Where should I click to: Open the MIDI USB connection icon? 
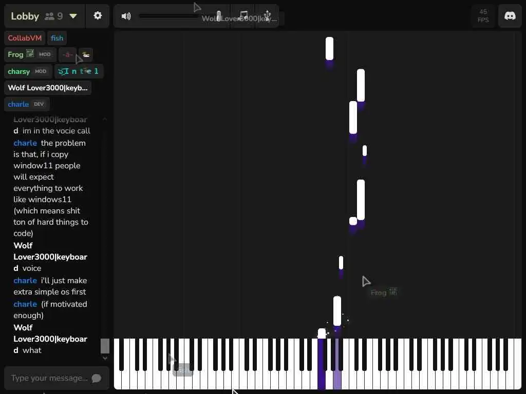click(x=267, y=16)
